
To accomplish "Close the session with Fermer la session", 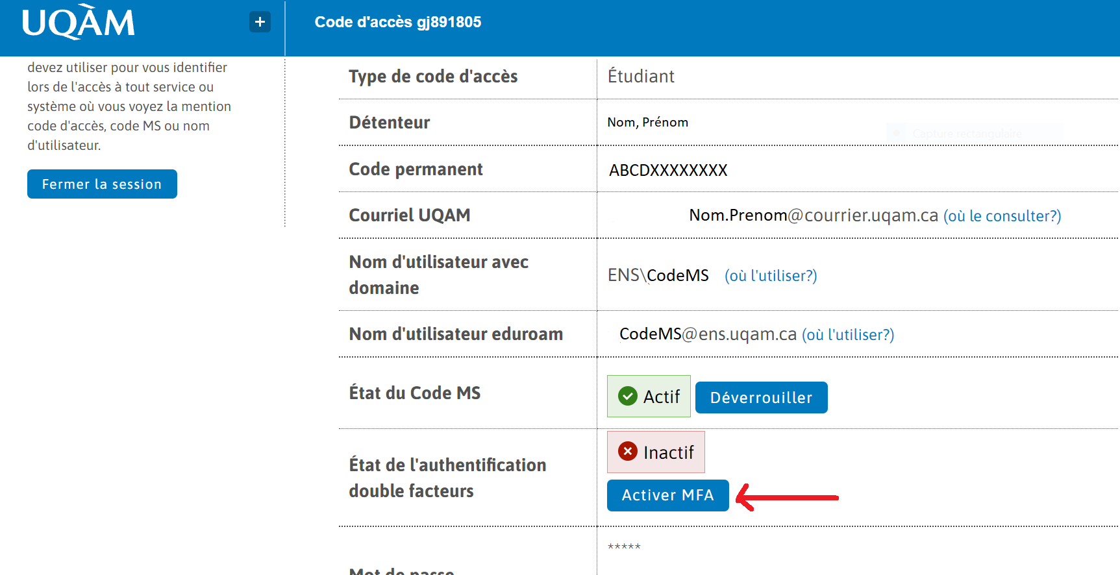I will tap(102, 184).
